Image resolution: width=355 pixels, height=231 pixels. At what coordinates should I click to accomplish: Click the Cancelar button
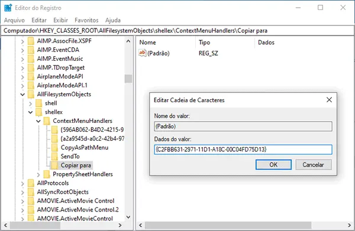[x=314, y=165]
